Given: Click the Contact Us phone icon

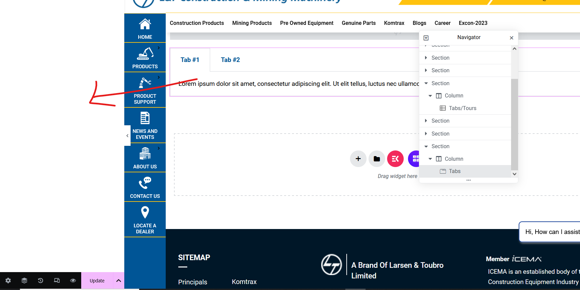Looking at the screenshot, I should 145,183.
